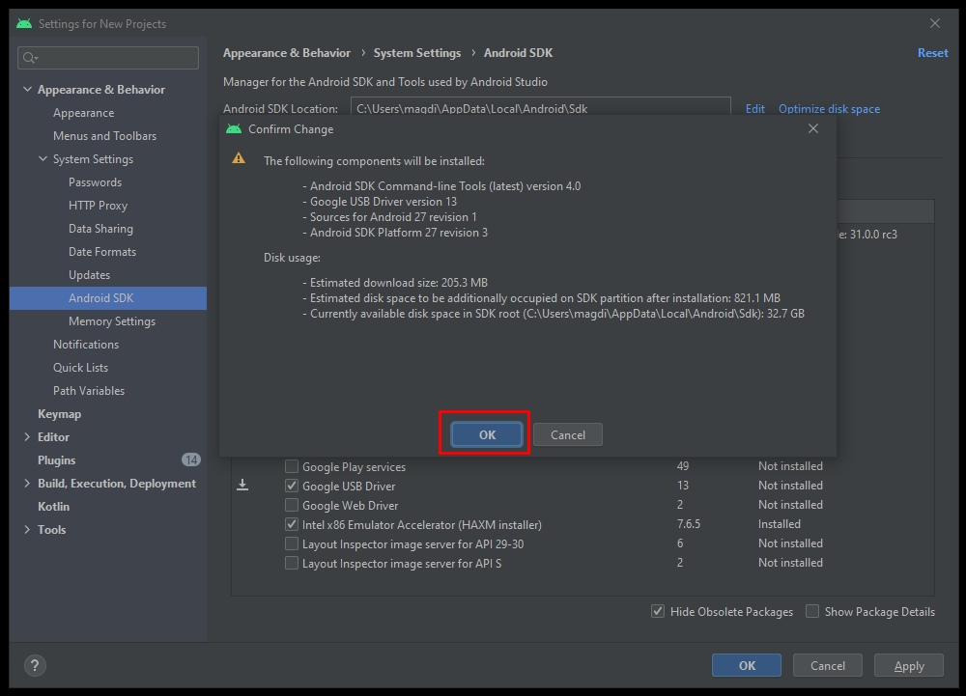Confirm the change with dialog OK button

[x=487, y=434]
